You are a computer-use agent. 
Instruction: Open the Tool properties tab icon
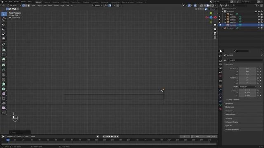click(x=220, y=56)
